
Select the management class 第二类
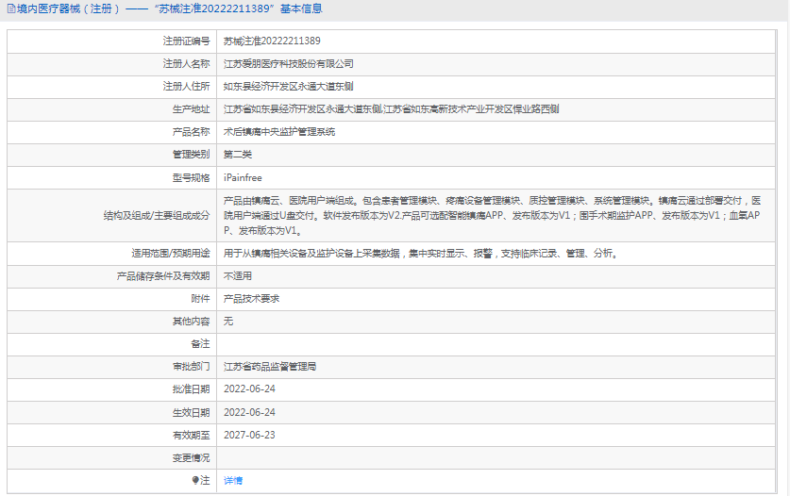[x=238, y=155]
